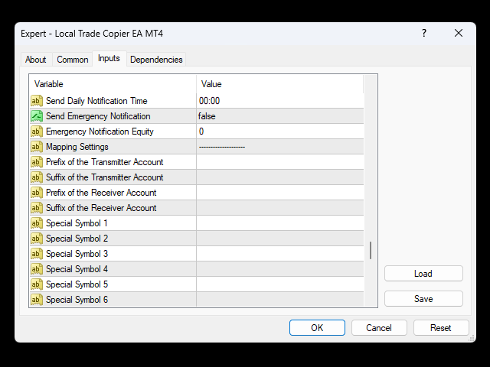Select the 00:00 notification time value
The width and height of the screenshot is (490, 367).
point(209,101)
